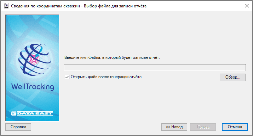Click the pink bullseye target in logo
The width and height of the screenshot is (253, 136).
click(34, 59)
